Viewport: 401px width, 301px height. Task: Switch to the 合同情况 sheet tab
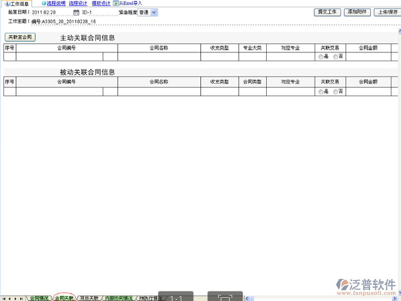coord(39,298)
